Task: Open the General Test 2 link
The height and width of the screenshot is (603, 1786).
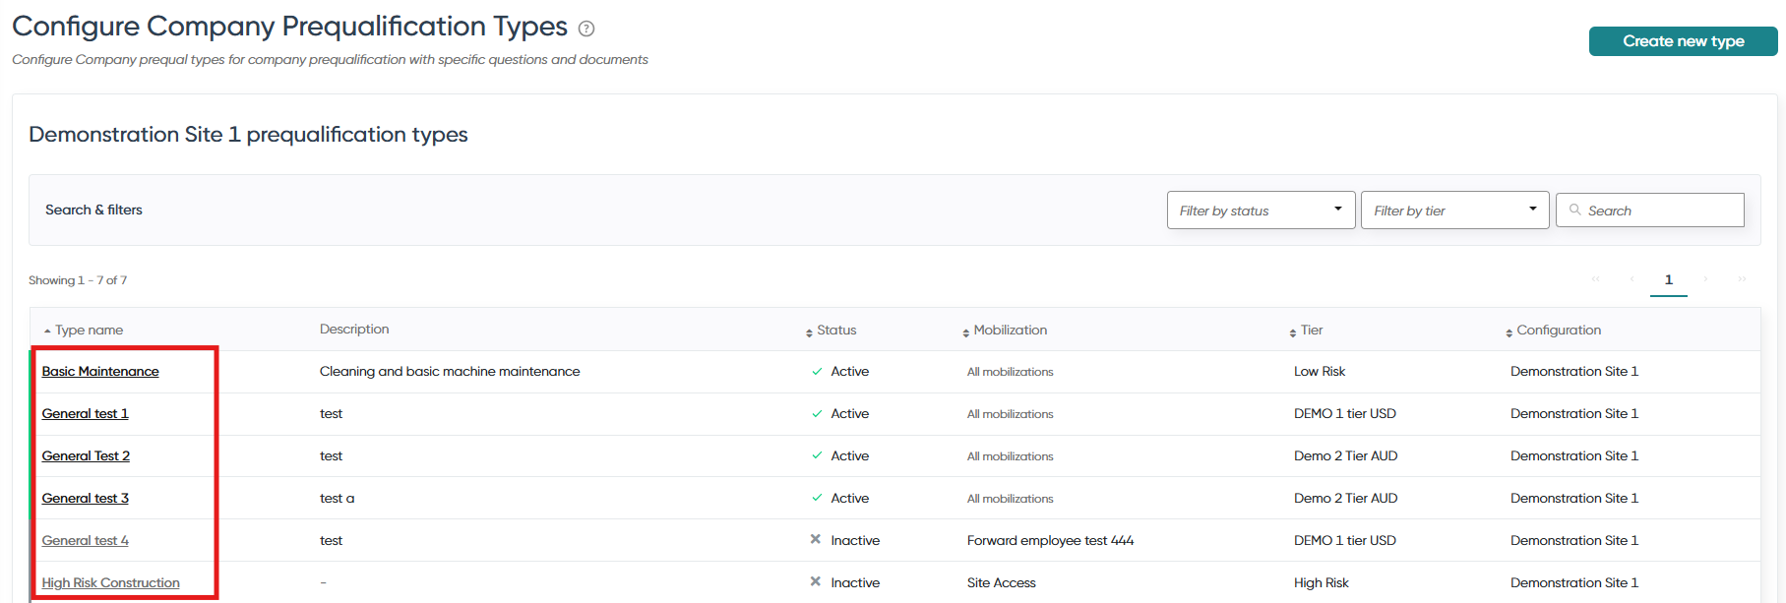Action: (x=86, y=456)
